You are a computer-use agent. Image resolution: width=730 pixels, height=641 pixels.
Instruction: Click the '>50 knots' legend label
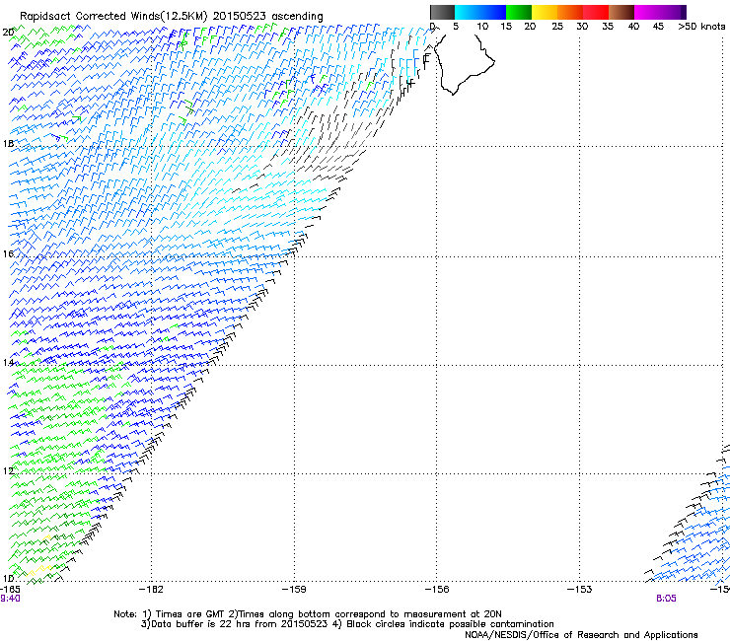[x=701, y=27]
